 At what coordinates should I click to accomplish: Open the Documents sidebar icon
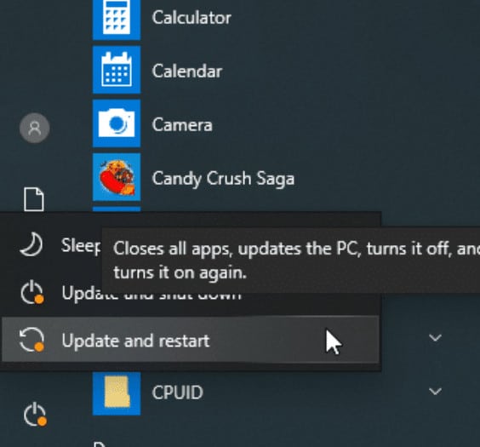click(34, 199)
